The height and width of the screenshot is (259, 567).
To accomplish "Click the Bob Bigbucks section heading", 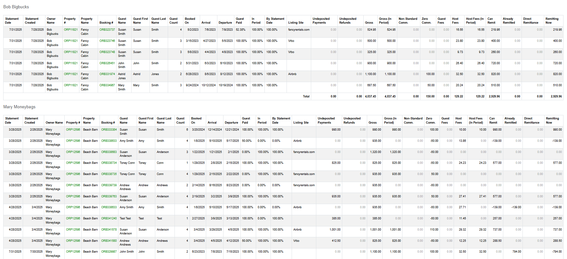I will (16, 7).
